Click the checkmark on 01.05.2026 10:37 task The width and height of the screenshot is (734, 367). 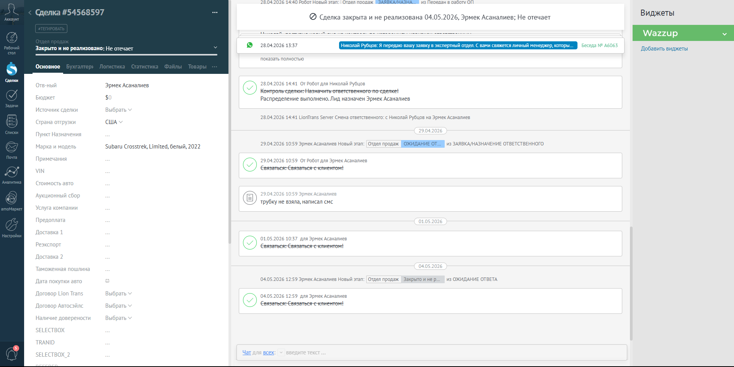pyautogui.click(x=250, y=243)
